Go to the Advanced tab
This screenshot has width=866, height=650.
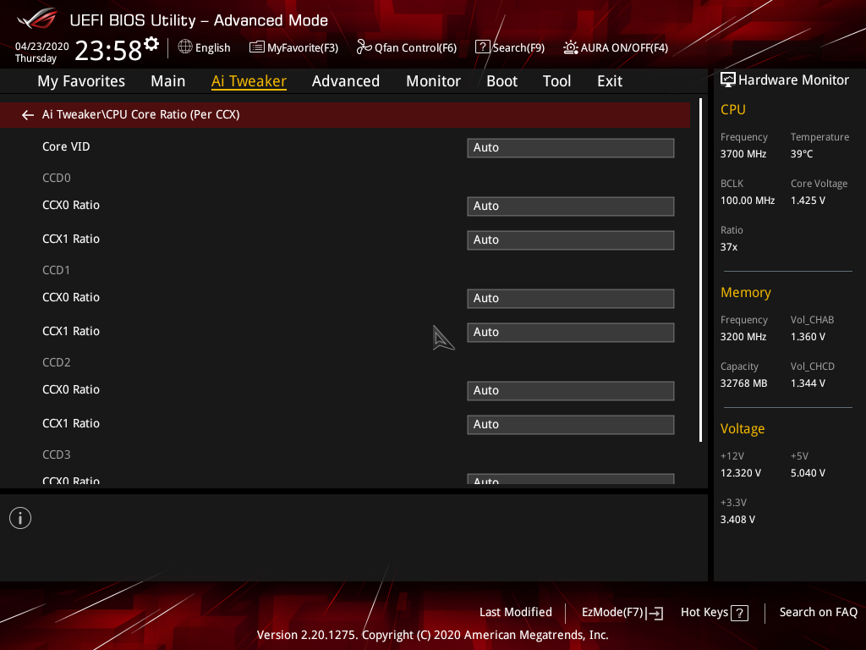coord(346,81)
